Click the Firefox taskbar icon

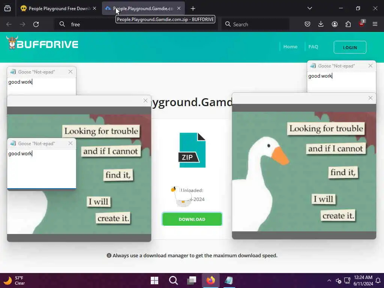pos(211,280)
